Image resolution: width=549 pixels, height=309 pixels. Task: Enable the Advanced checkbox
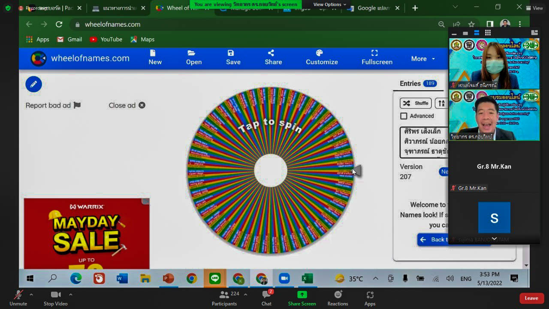404,116
